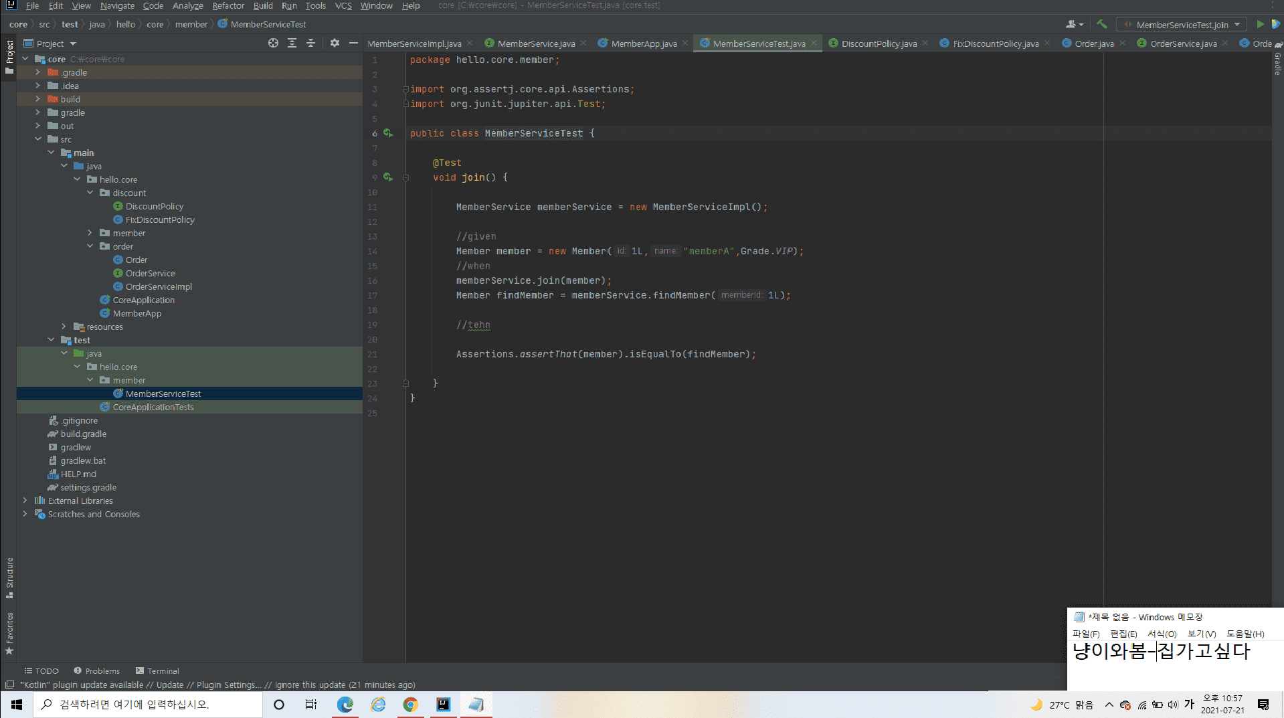Switch to Notepad taskbar icon
The image size is (1284, 718).
click(476, 705)
